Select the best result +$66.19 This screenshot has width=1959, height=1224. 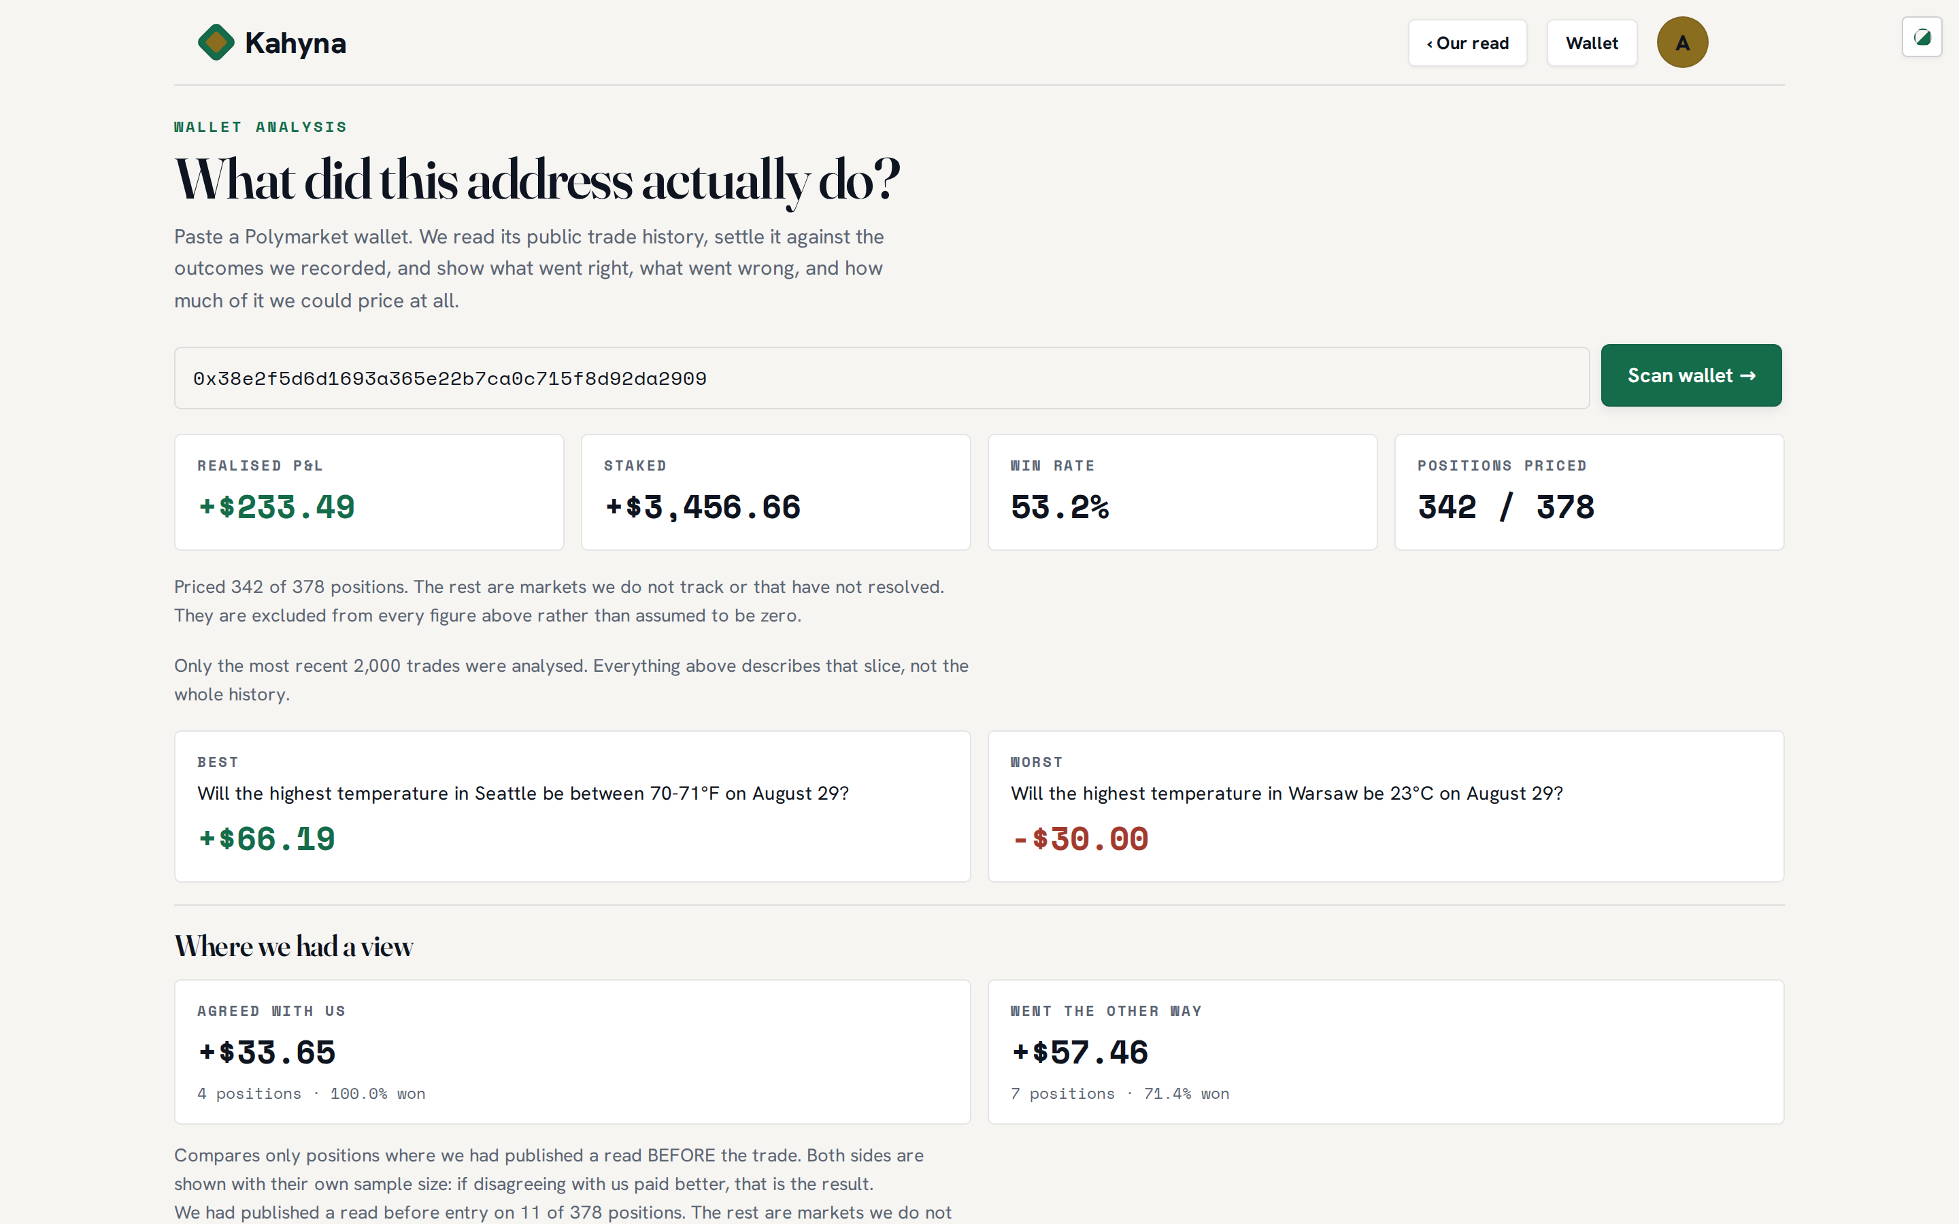pos(267,840)
